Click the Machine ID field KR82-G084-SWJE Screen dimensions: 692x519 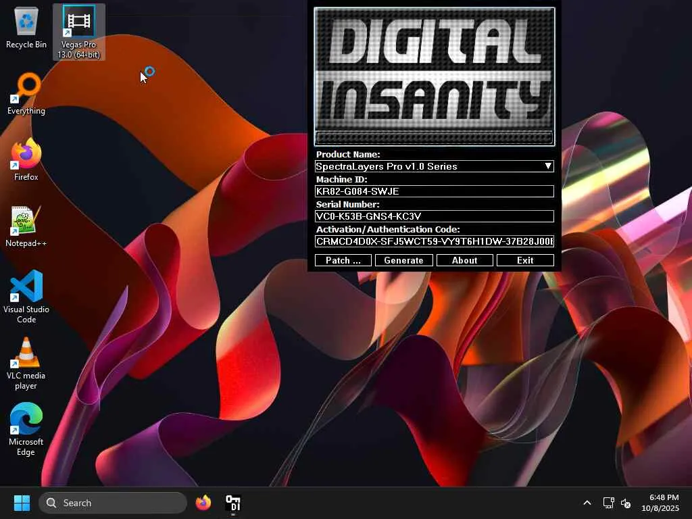pyautogui.click(x=435, y=191)
